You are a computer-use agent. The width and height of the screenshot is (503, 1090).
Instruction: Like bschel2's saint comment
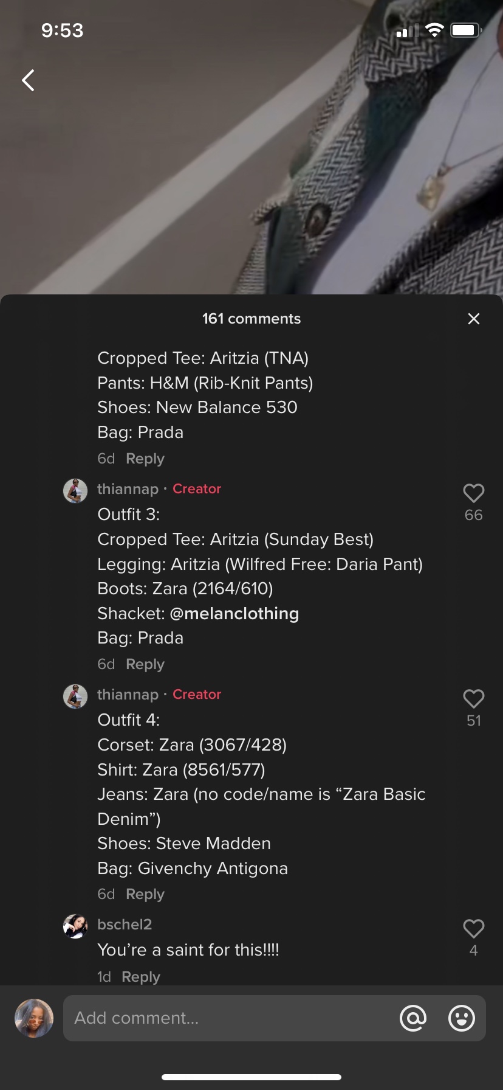[474, 929]
